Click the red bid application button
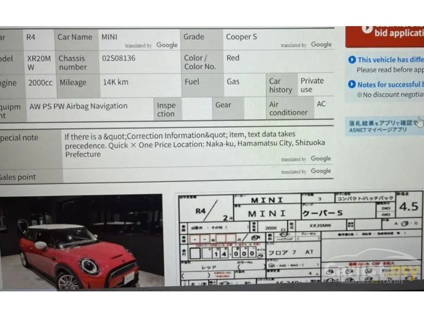Image resolution: width=424 pixels, height=318 pixels. point(385,36)
